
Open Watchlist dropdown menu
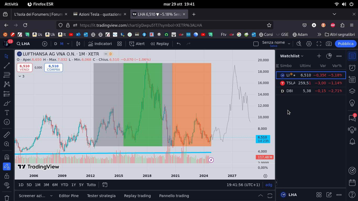292,56
